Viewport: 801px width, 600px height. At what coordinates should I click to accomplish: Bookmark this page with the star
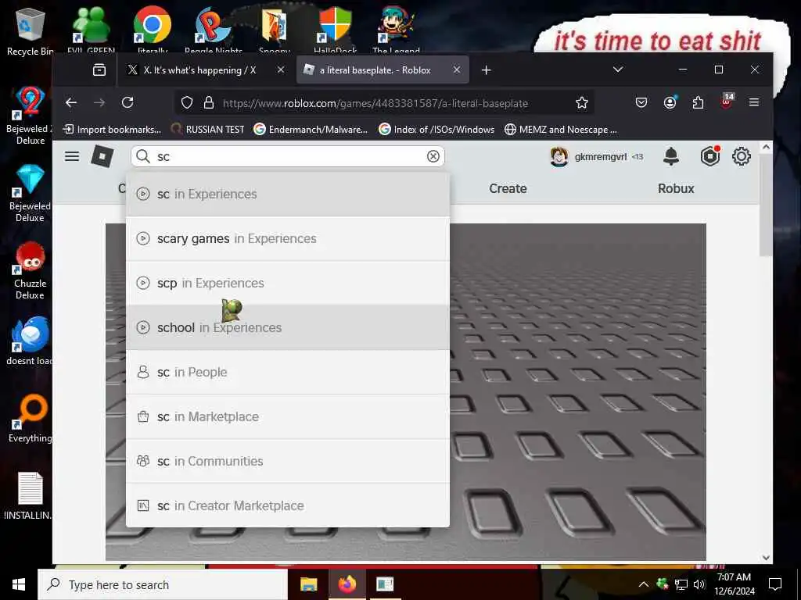[x=581, y=103]
